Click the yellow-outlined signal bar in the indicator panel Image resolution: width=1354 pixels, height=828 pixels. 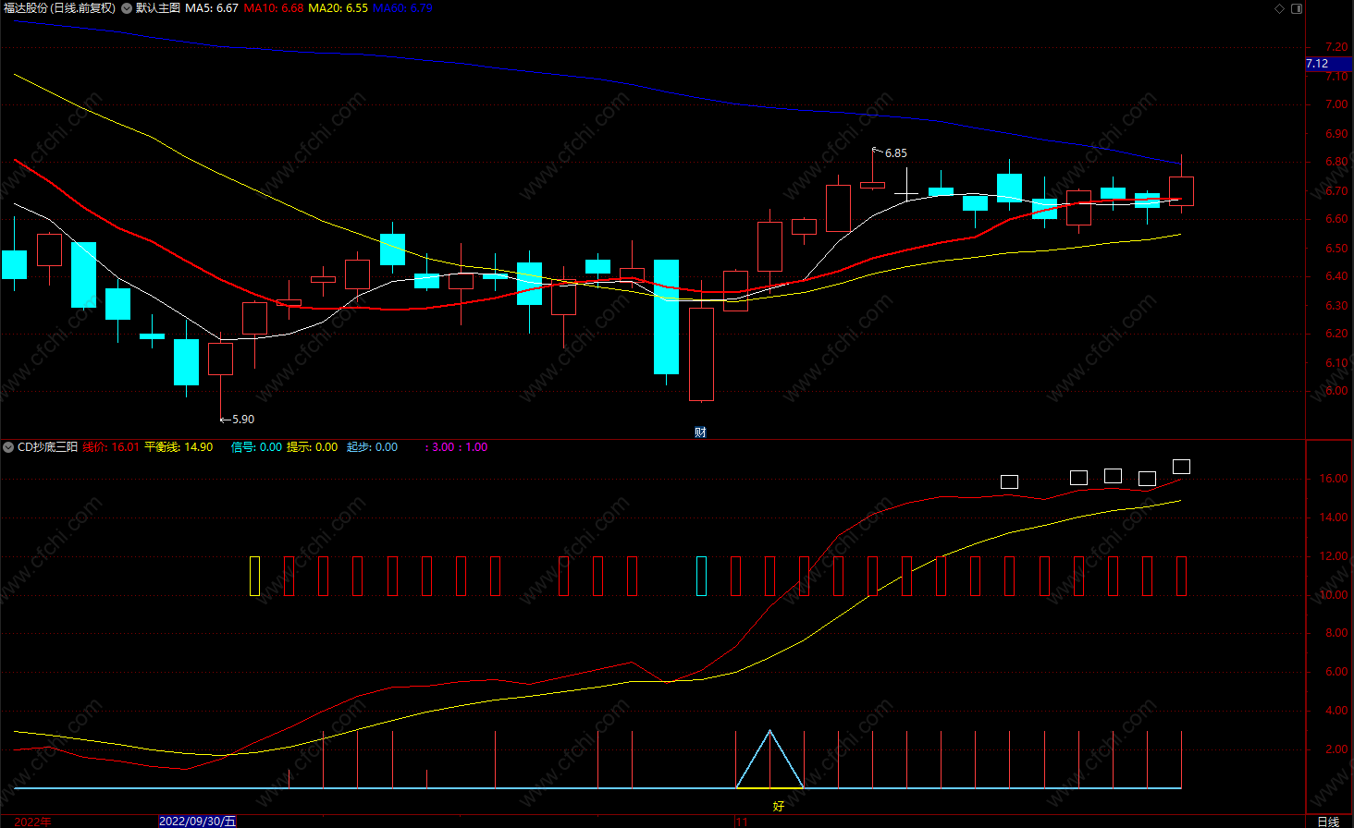(x=255, y=576)
